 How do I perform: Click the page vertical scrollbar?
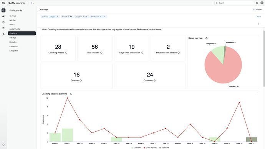point(264,58)
